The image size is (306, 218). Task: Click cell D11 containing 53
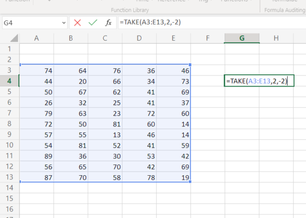[x=139, y=156]
